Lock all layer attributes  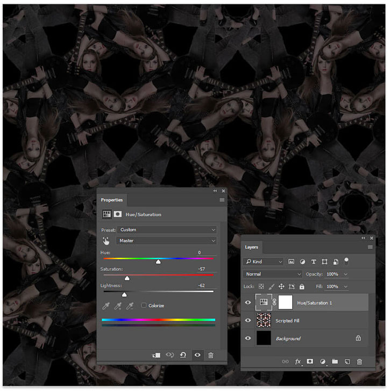pos(303,287)
